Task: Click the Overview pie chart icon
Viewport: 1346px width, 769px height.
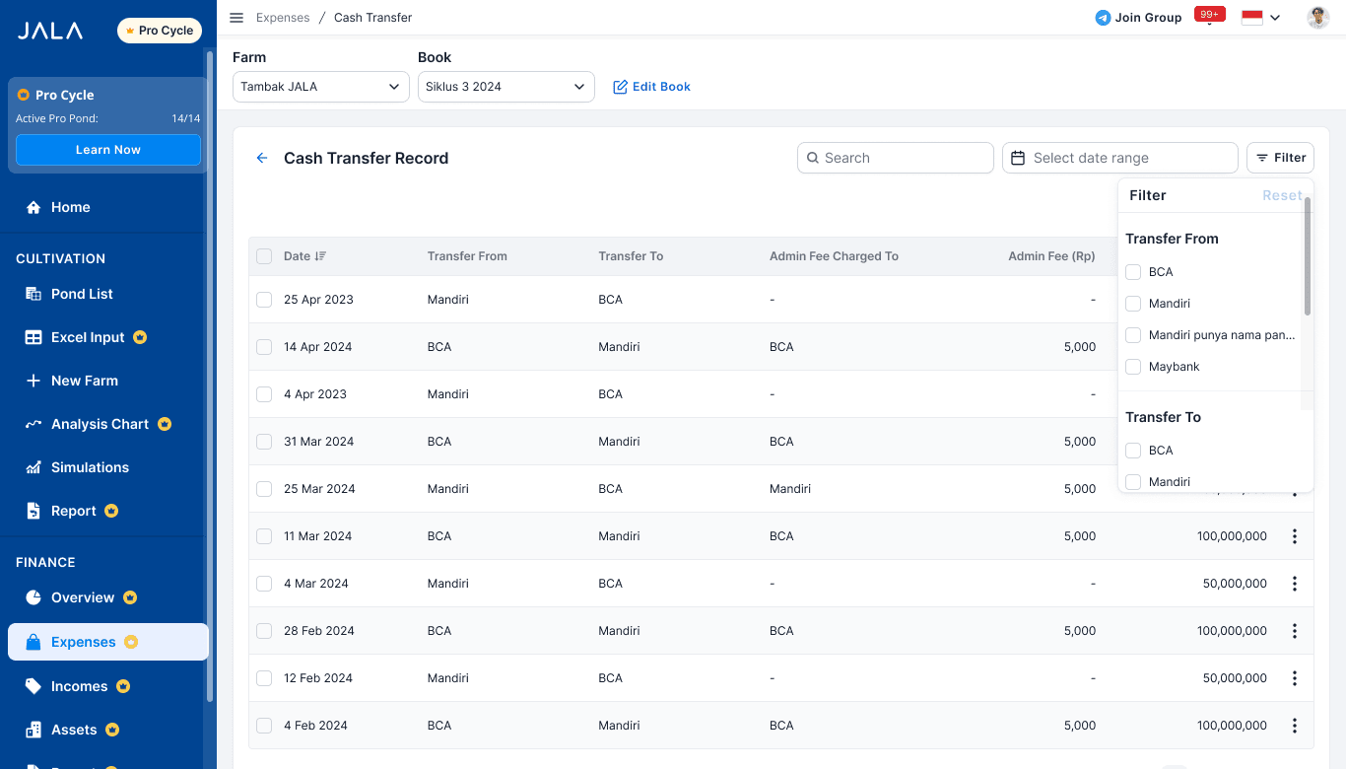Action: coord(34,597)
